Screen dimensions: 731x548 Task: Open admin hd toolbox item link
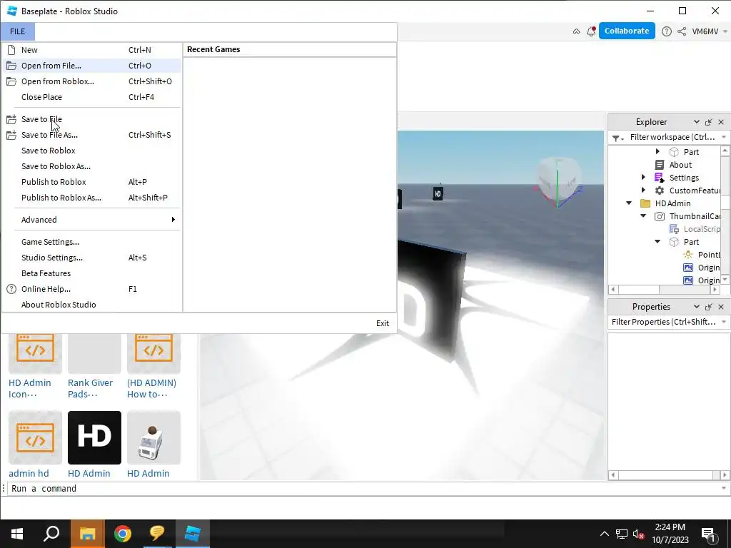point(29,473)
